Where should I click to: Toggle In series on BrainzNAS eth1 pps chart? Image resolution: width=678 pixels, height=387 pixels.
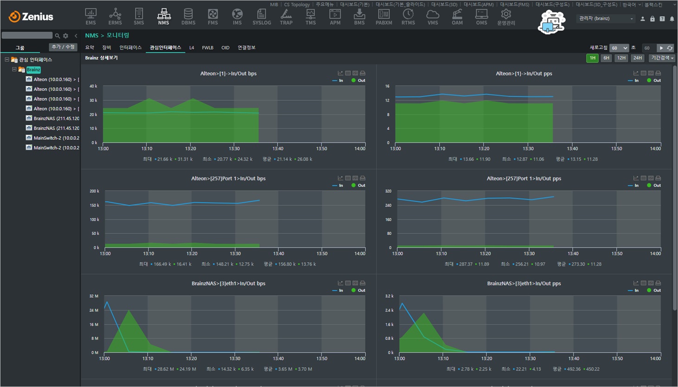tap(633, 291)
